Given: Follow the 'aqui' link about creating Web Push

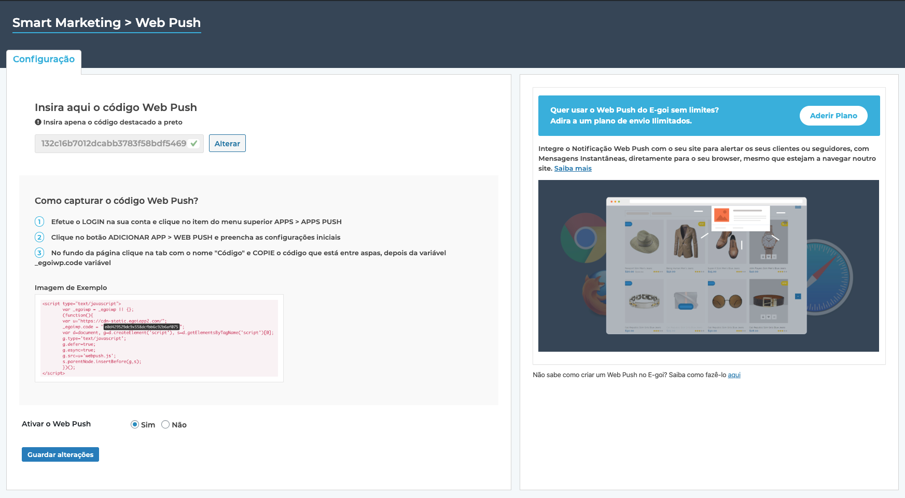Looking at the screenshot, I should pyautogui.click(x=734, y=375).
